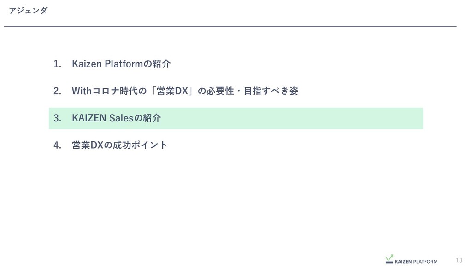Select agenda item 営業DXの成功ポイント
The image size is (472, 266).
point(119,145)
